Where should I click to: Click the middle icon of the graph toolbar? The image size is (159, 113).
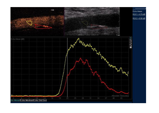(131, 42)
